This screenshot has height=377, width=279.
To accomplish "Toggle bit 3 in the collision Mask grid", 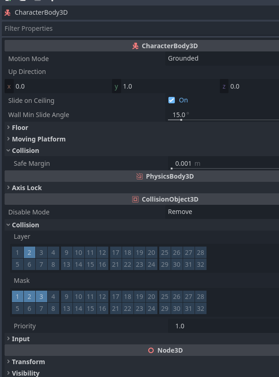I will 41,296.
